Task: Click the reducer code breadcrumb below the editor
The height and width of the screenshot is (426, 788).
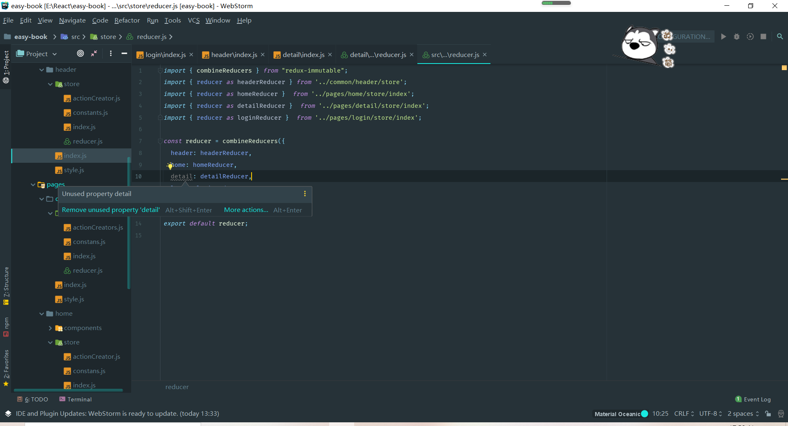Action: tap(177, 387)
